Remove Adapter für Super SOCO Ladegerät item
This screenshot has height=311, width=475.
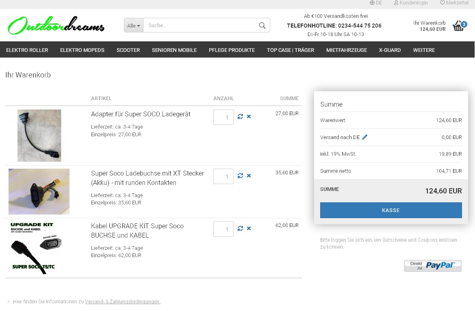pyautogui.click(x=249, y=117)
